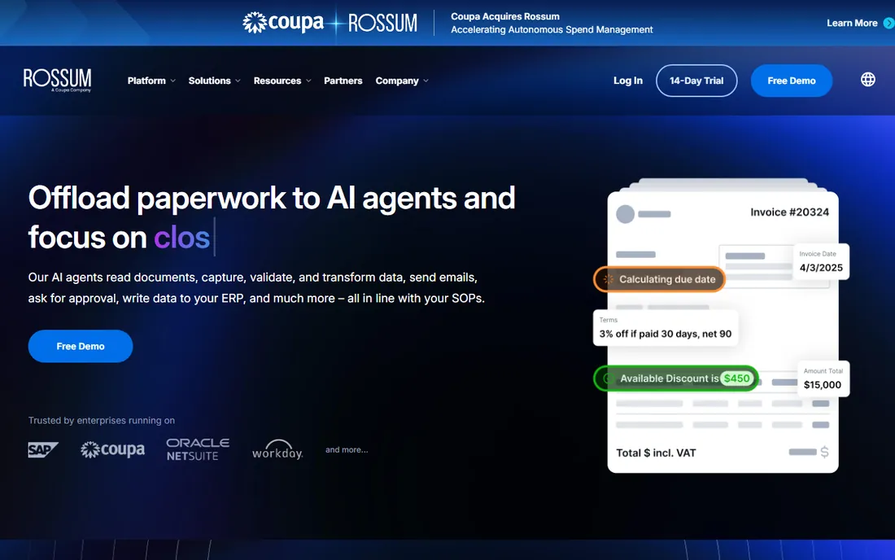Click the Available Discount badge

[x=676, y=378]
